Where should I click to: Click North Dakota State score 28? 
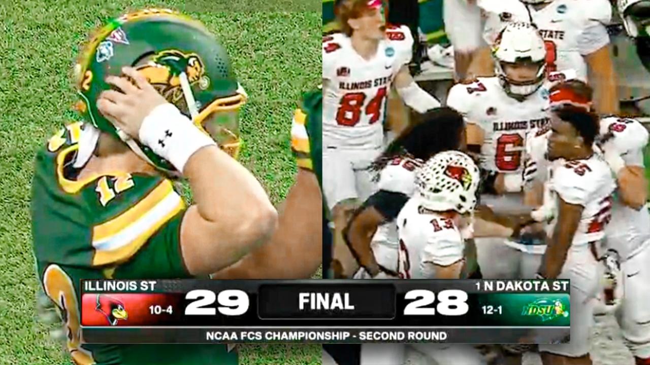point(436,303)
